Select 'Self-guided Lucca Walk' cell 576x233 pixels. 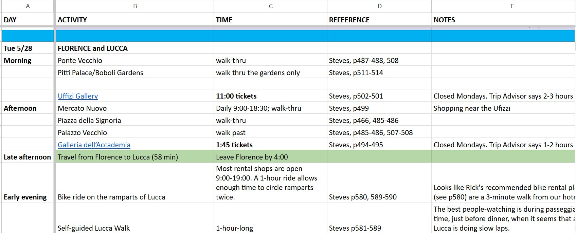(x=135, y=218)
